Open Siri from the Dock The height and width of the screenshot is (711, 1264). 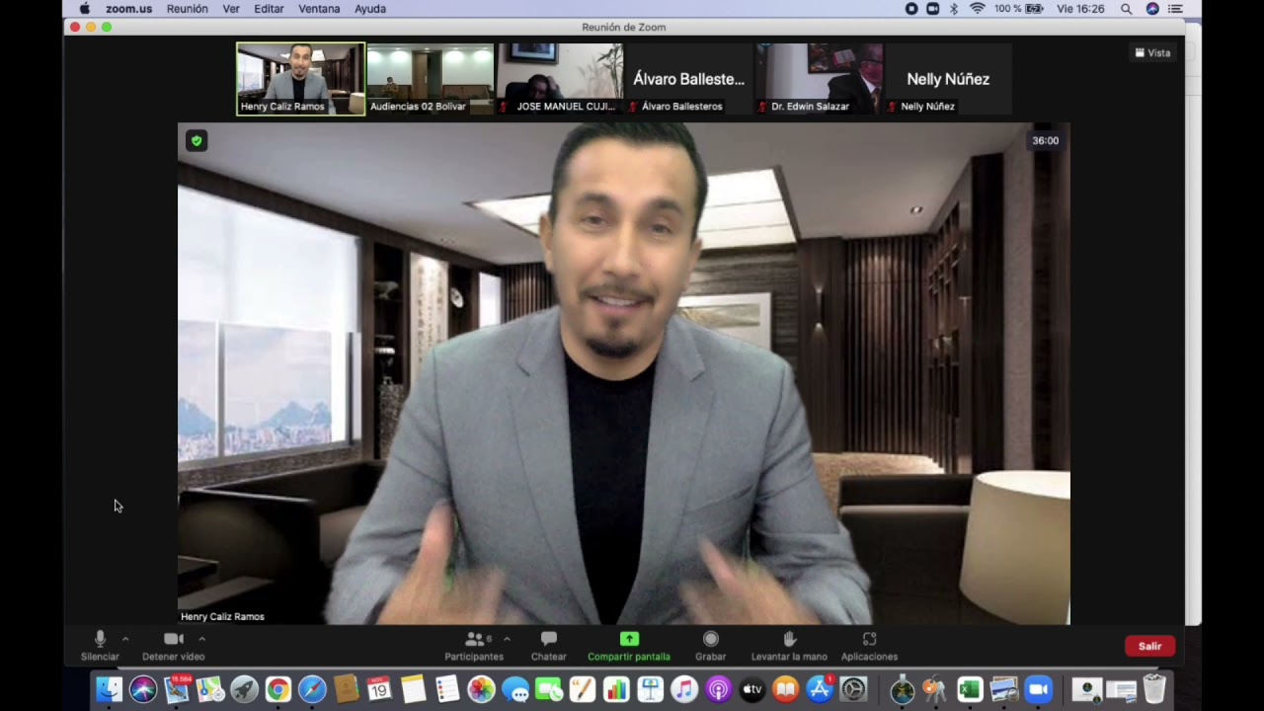tap(143, 689)
